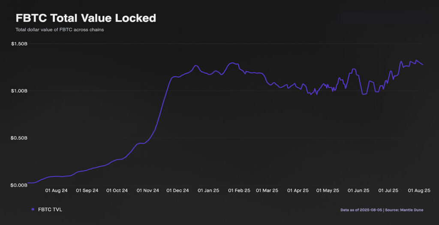Viewport: 439px width, 225px height.
Task: Click the 01 Mar 25 date label
Action: coord(268,191)
